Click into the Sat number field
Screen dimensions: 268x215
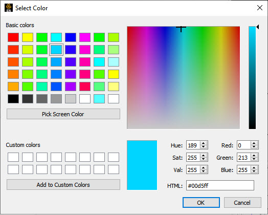(193, 158)
